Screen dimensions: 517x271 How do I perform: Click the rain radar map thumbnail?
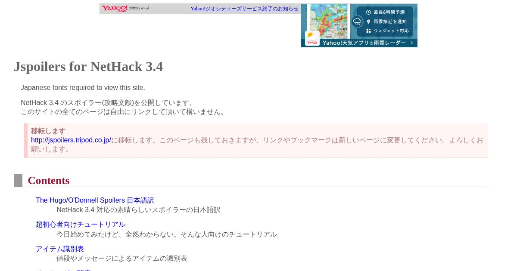[328, 21]
